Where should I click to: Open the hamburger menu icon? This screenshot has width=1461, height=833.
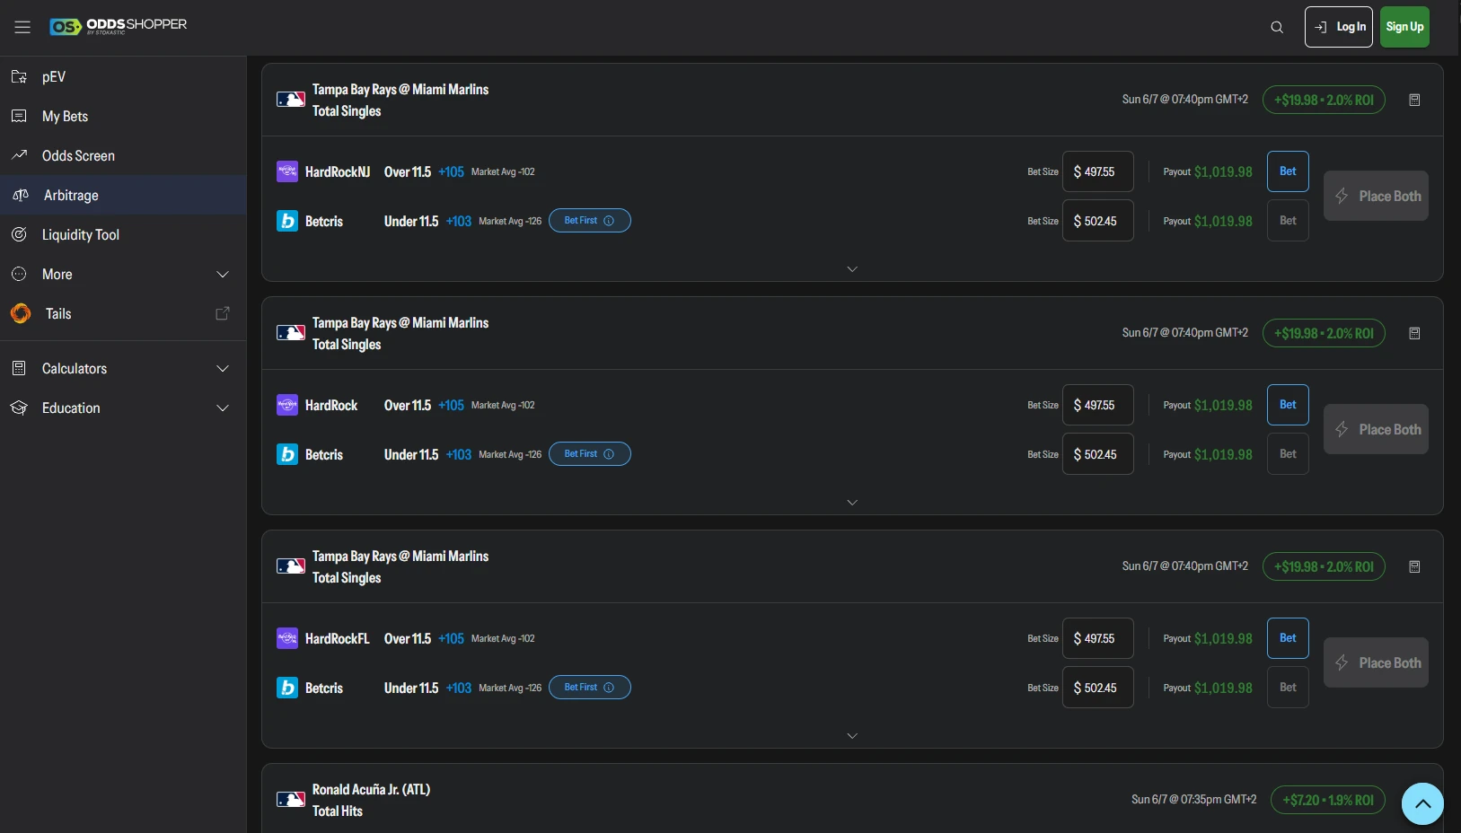[22, 27]
